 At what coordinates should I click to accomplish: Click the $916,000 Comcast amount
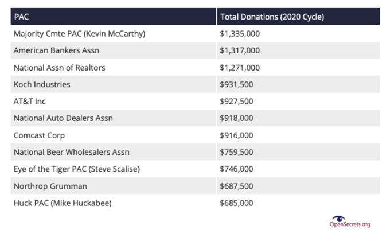click(x=236, y=135)
